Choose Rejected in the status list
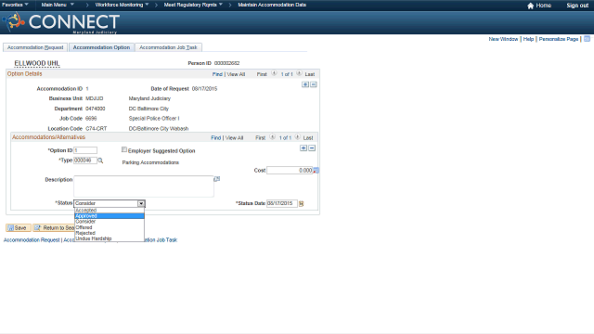Screen dimensions: 594x334 [110, 233]
